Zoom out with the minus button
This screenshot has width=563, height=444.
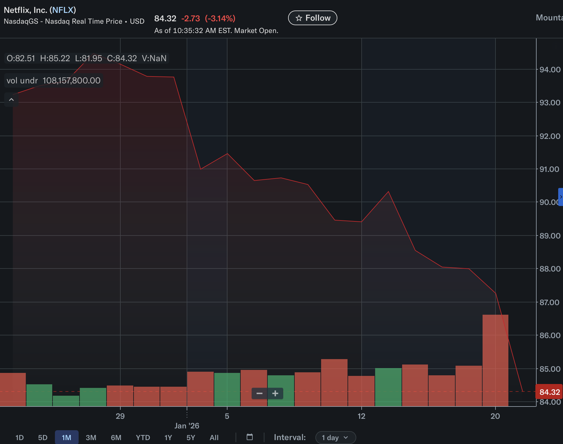click(260, 393)
